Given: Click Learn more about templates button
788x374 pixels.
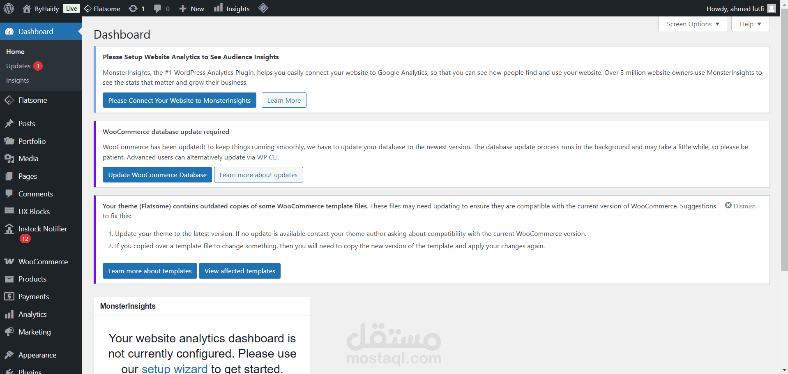Looking at the screenshot, I should point(150,271).
